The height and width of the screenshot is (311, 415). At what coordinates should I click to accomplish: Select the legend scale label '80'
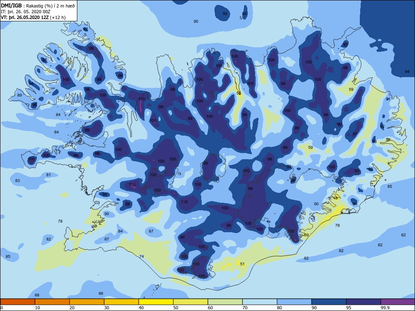(279, 308)
